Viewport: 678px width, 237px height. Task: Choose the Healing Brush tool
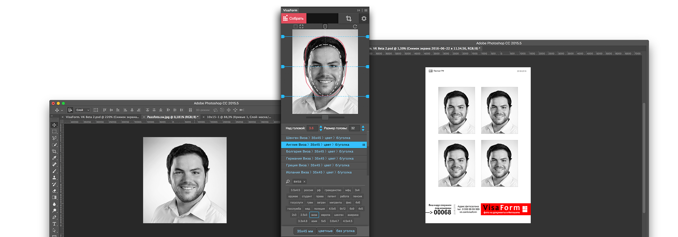coord(54,164)
